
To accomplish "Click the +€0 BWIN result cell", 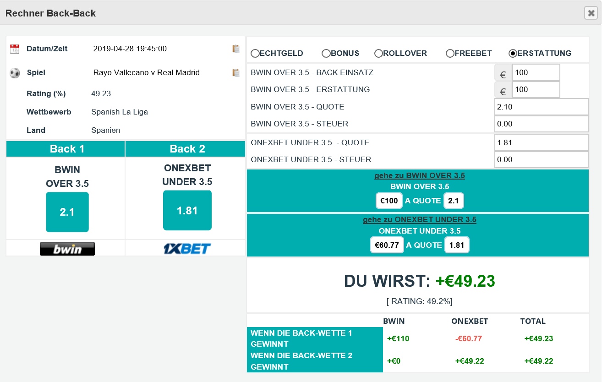I will click(x=394, y=361).
